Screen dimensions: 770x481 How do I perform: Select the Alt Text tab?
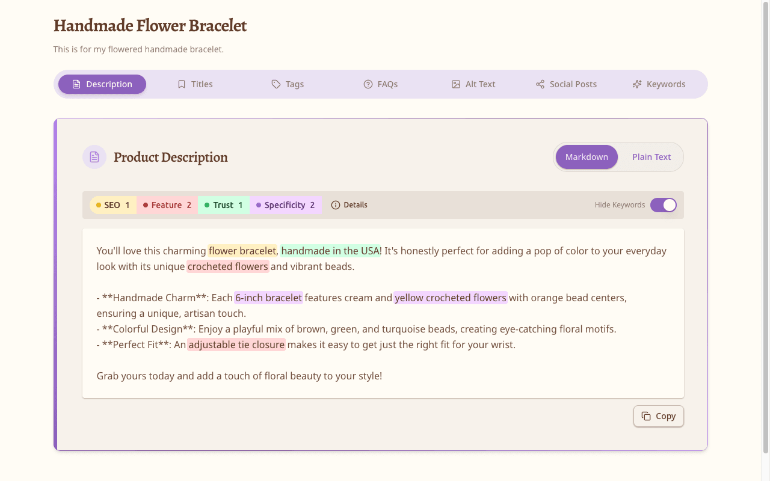pyautogui.click(x=473, y=84)
